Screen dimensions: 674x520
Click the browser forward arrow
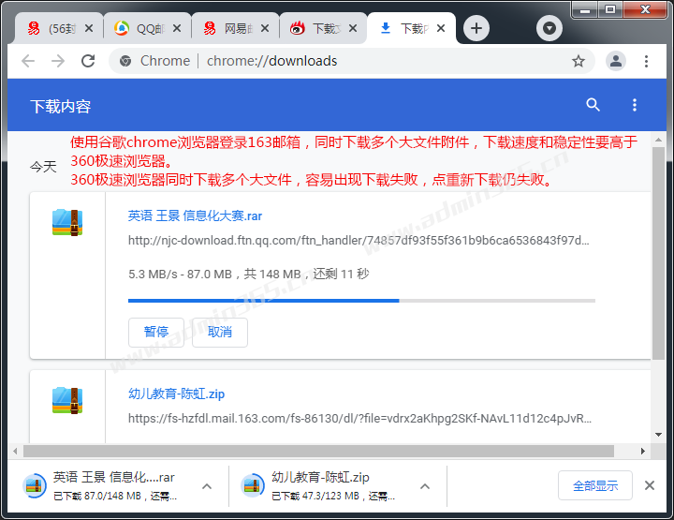(58, 61)
